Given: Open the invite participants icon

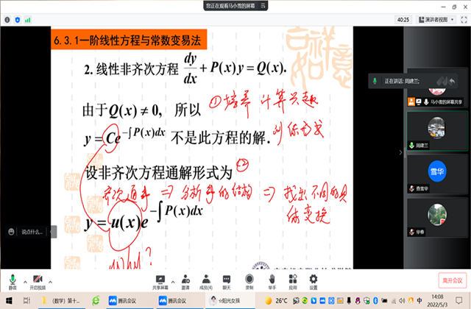Looking at the screenshot, I should coord(184,280).
